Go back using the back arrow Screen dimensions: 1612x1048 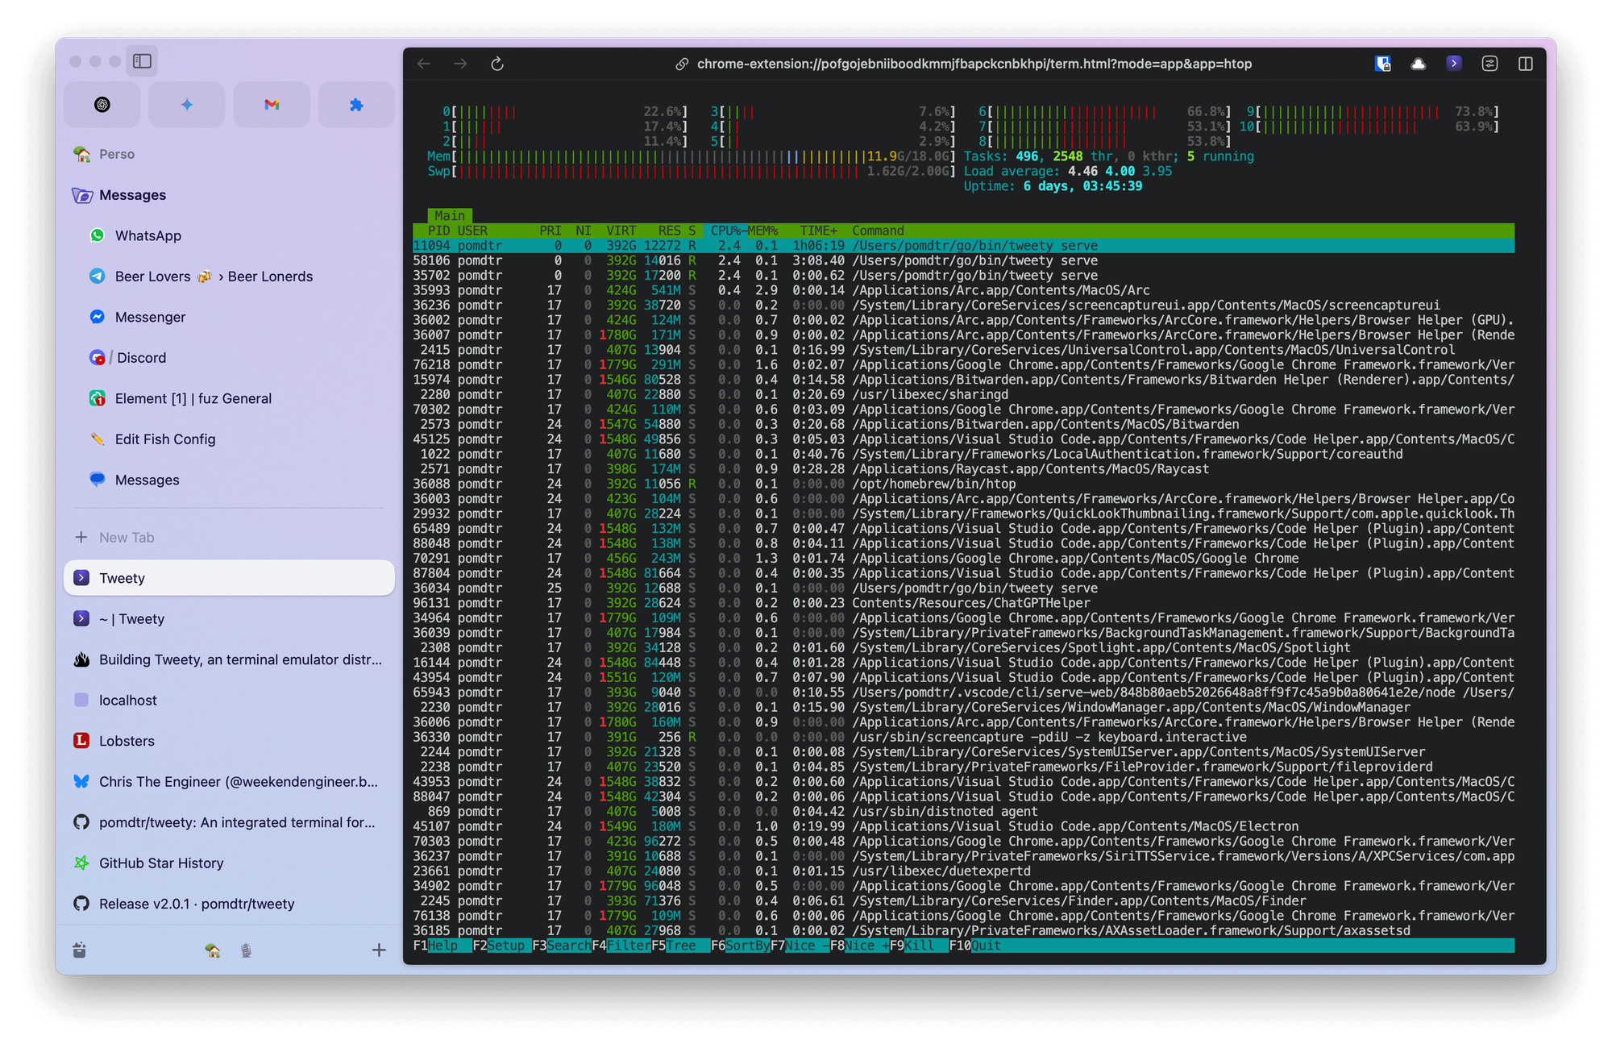click(424, 64)
